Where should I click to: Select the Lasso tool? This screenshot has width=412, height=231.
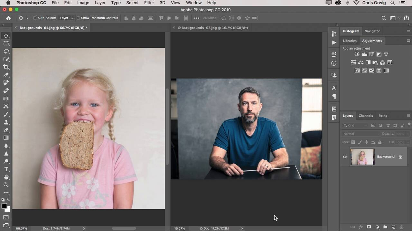point(6,51)
